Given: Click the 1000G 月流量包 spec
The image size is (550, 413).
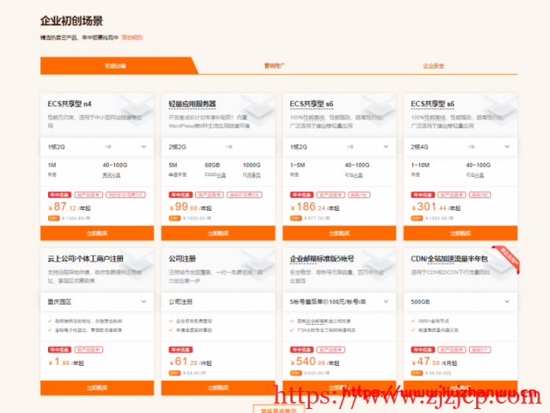Looking at the screenshot, I should (252, 170).
